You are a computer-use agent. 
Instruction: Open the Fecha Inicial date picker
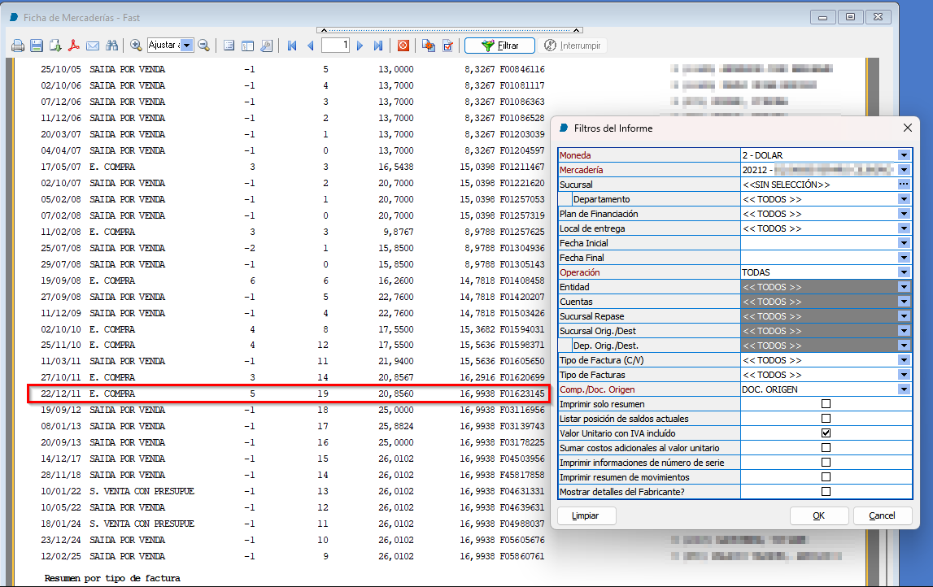904,243
